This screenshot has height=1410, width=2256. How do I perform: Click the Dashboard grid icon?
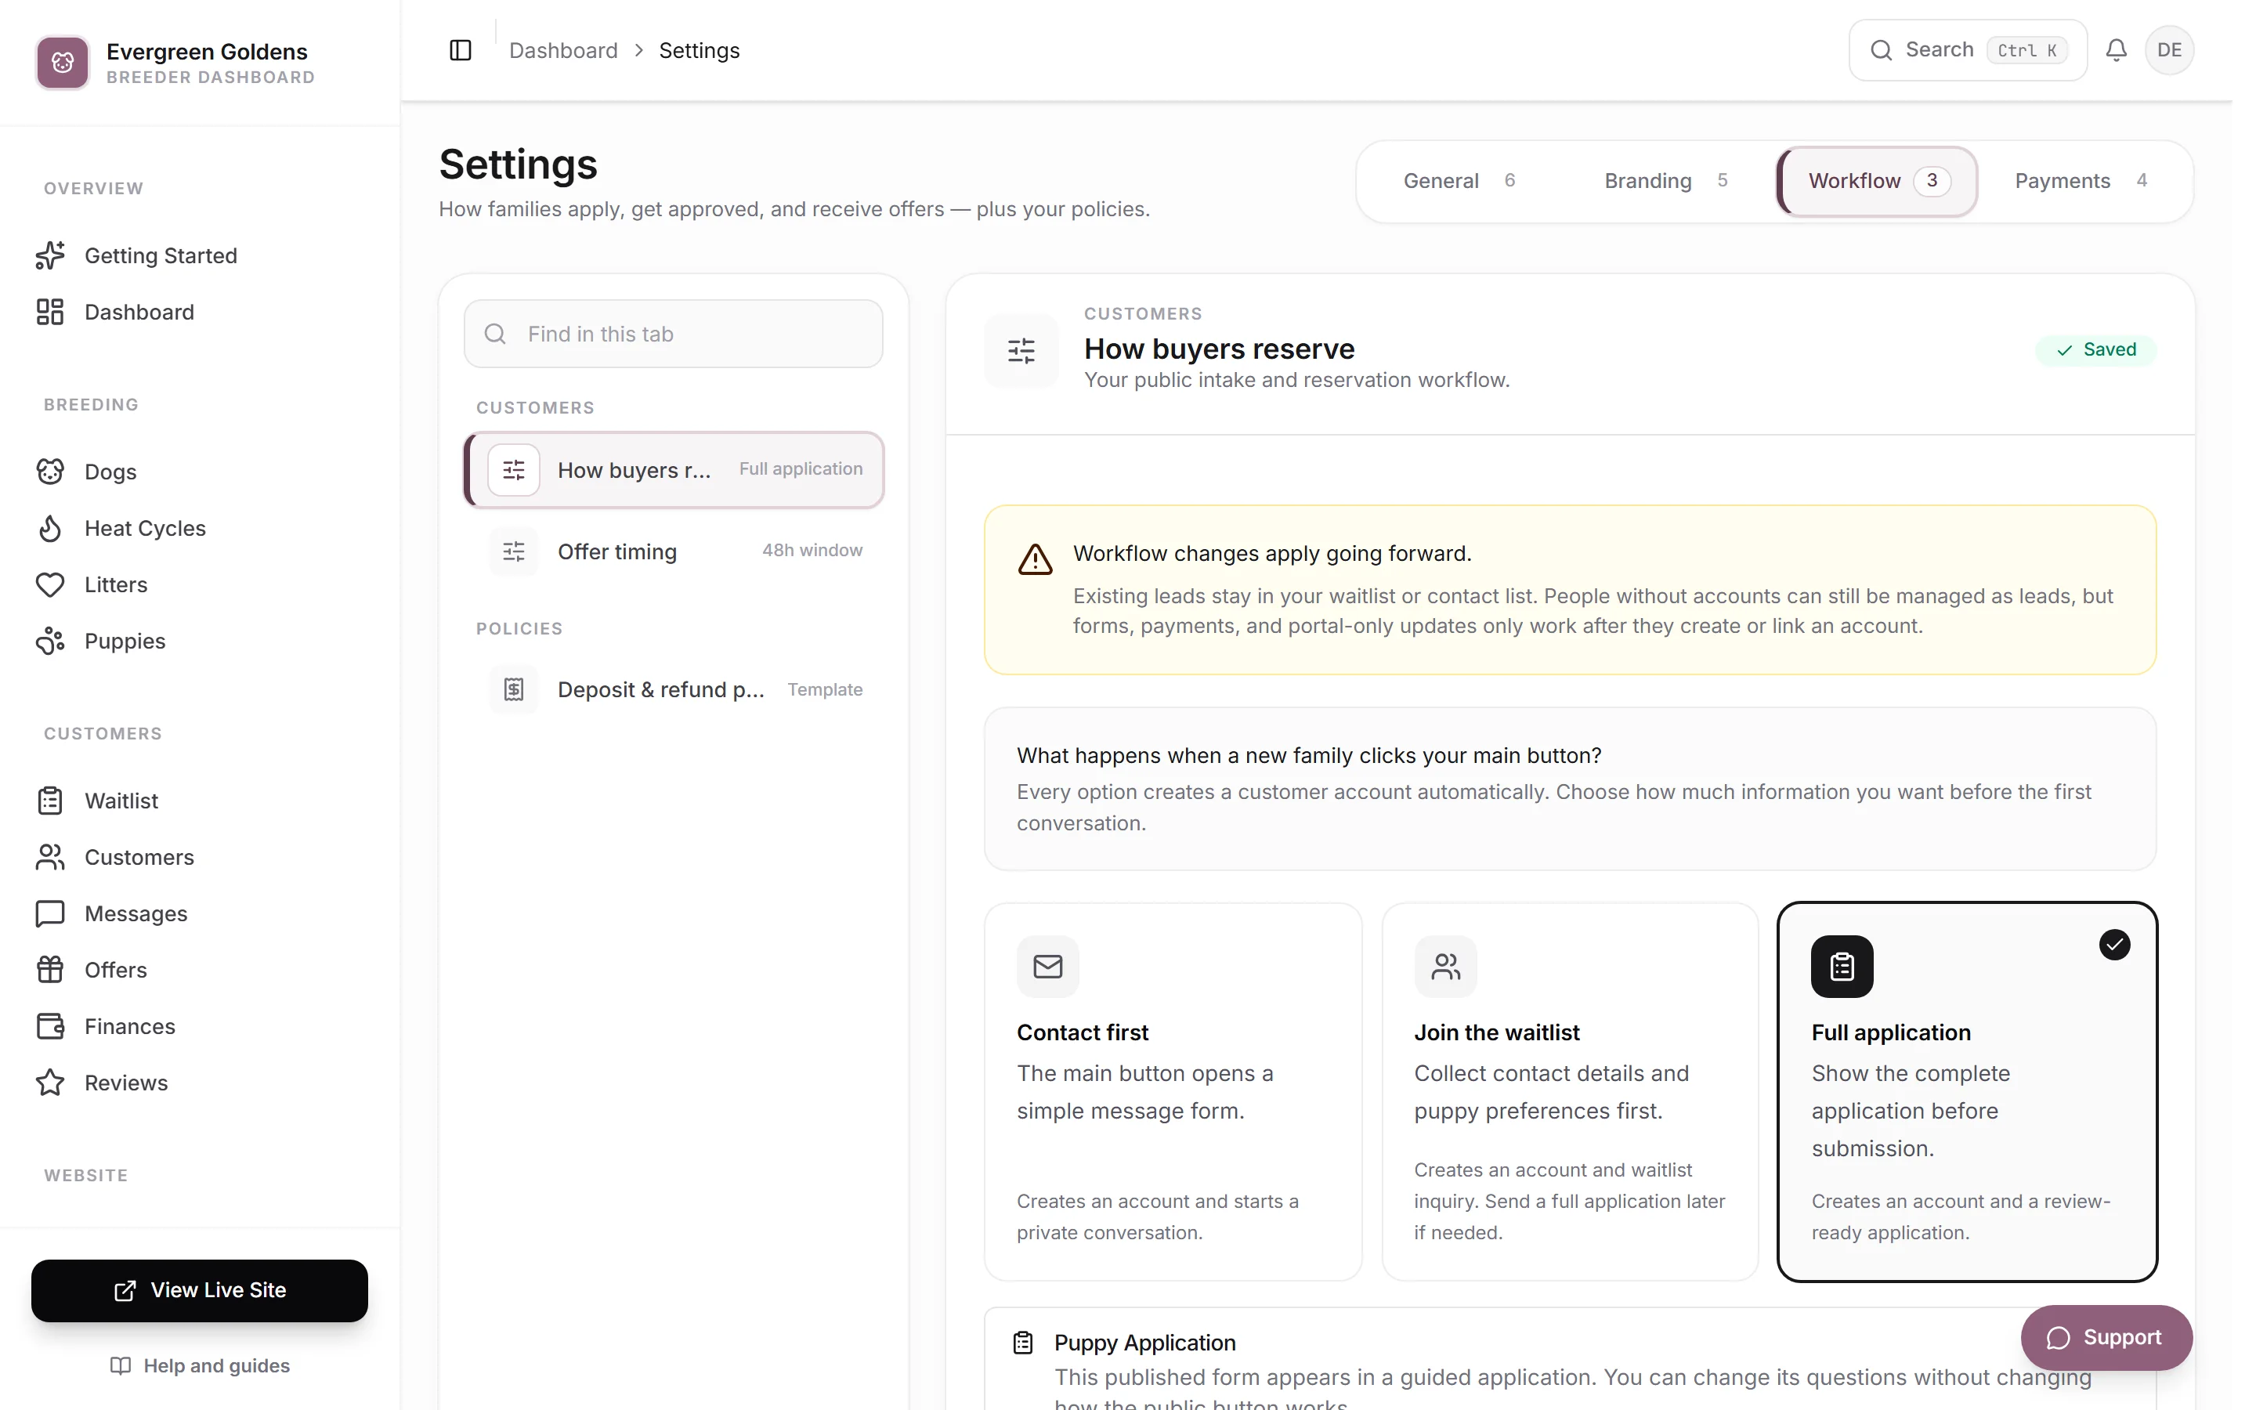click(x=50, y=313)
